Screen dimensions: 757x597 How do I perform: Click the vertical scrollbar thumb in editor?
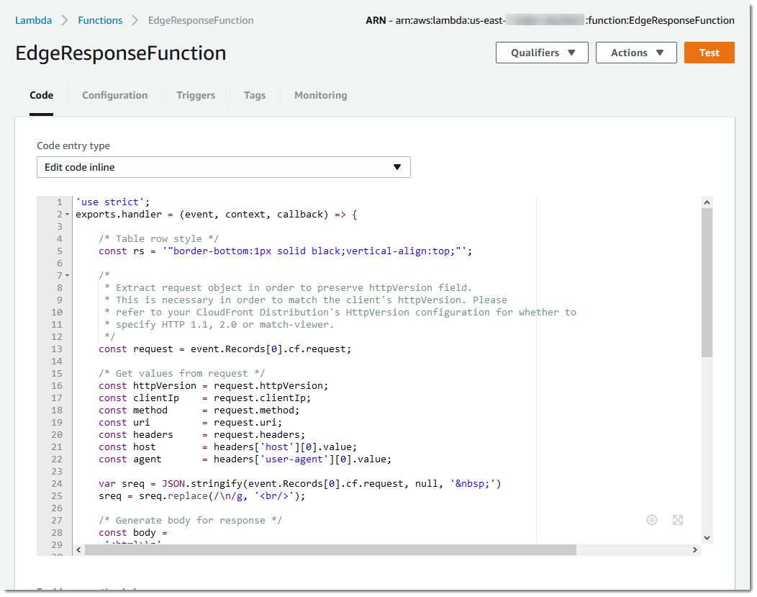[x=707, y=282]
